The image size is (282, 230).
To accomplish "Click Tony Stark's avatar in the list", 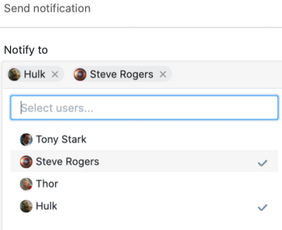I will (26, 140).
